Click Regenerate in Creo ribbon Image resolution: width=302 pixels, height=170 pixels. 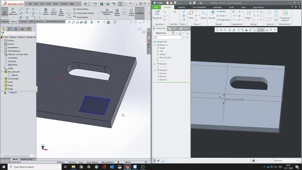[157, 15]
